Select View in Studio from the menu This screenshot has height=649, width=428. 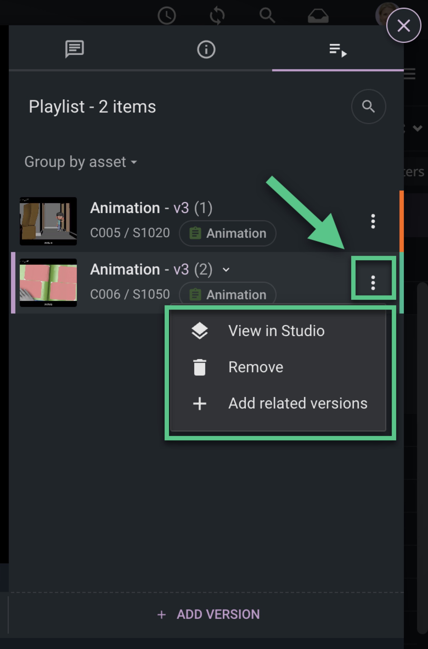click(x=276, y=331)
